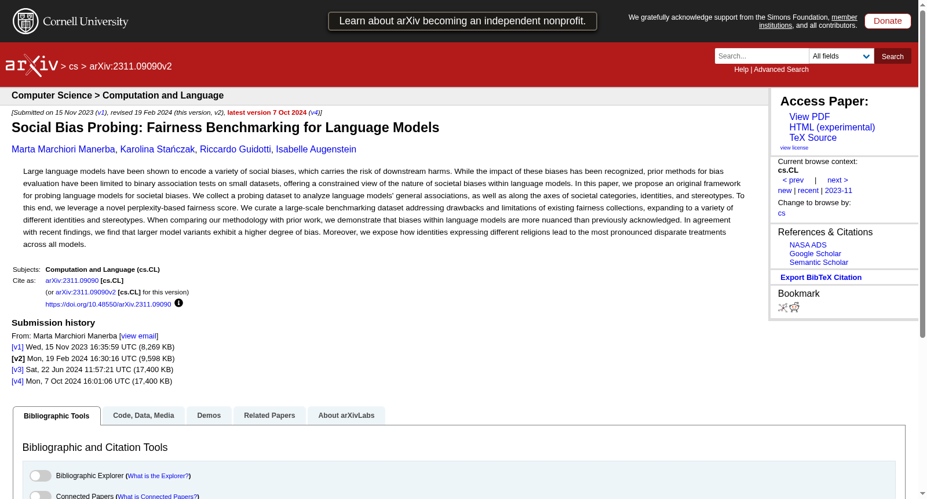Toggle the Connected Papers switch
Screen dimensions: 927x499
click(x=41, y=496)
